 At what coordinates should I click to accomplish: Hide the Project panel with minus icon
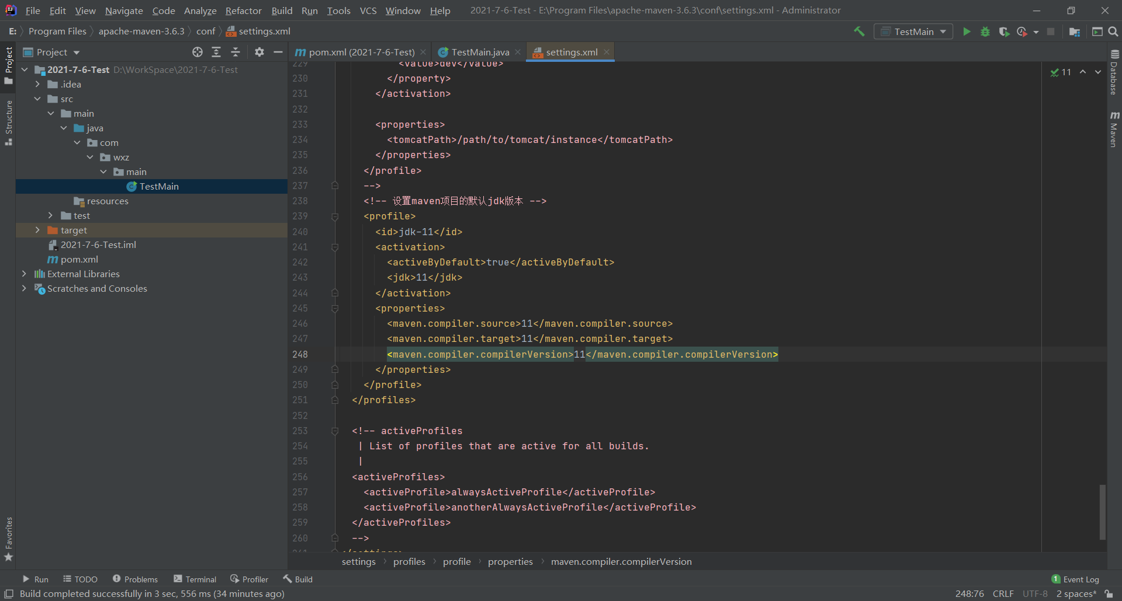(278, 52)
